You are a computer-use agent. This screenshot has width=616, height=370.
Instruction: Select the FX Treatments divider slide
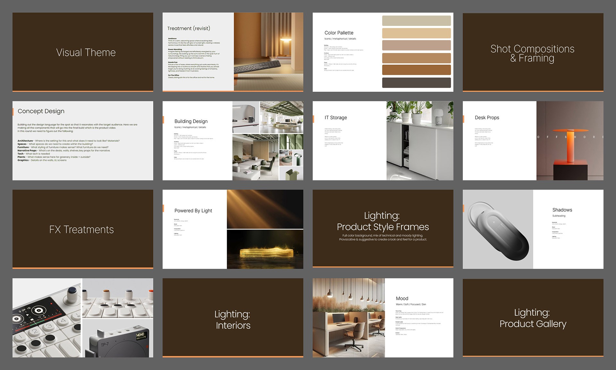[83, 229]
